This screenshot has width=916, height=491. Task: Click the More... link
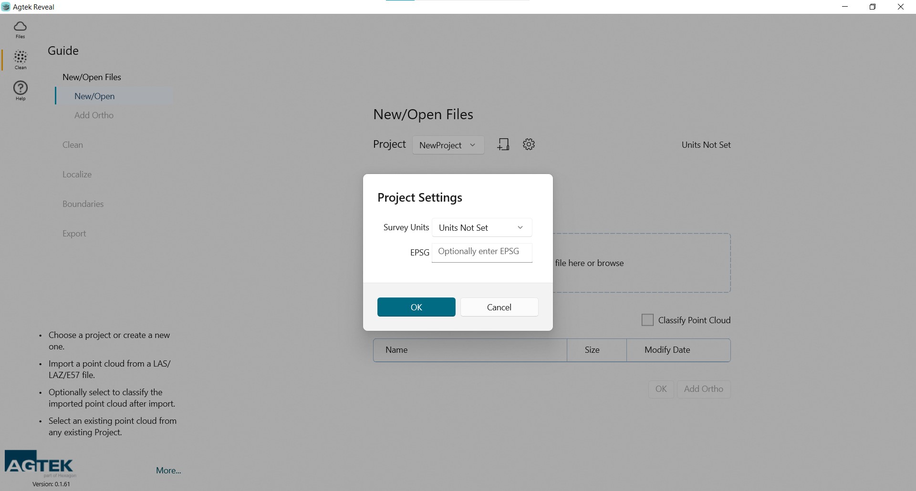pyautogui.click(x=168, y=470)
